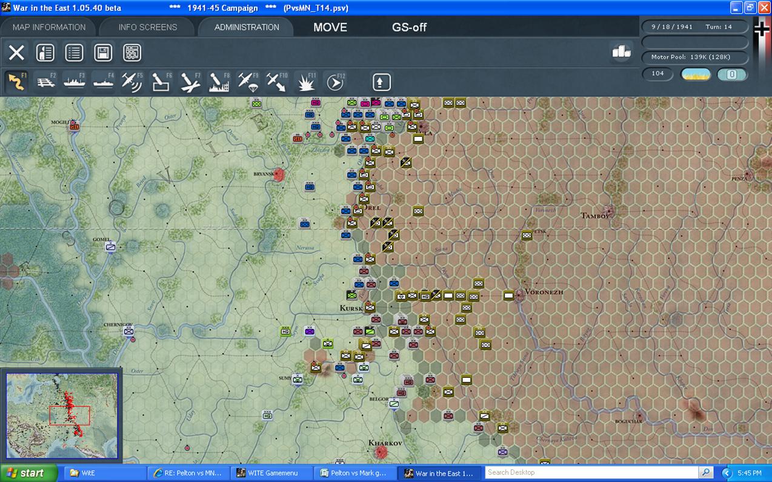
Task: Click the X exit game icon
Action: 16,53
